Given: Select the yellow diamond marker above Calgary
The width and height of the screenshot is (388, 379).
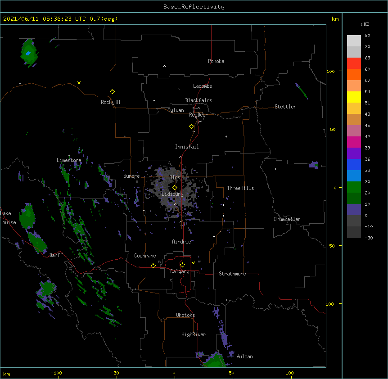Looking at the screenshot, I should (182, 265).
